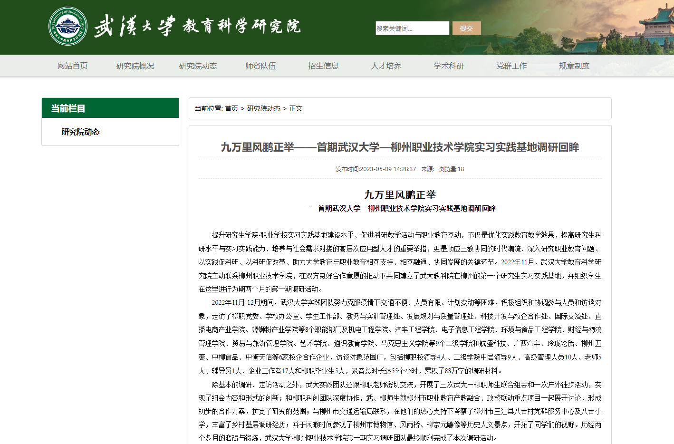Click the Wuhan University Institute of Education round emblem

68,26
